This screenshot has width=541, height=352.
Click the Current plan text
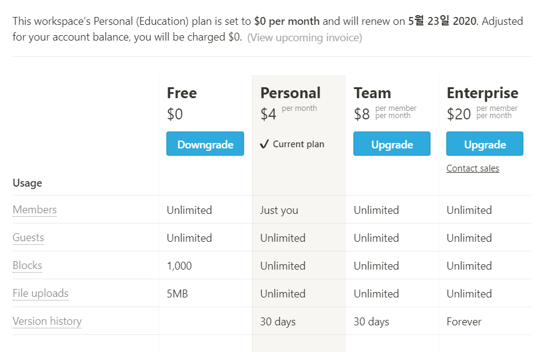[299, 144]
